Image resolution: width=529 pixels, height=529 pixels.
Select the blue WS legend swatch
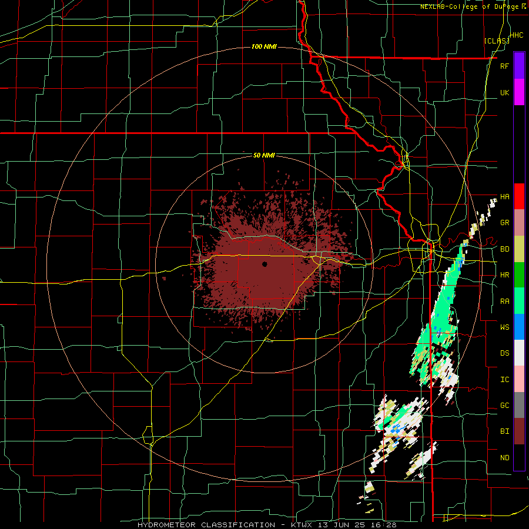[x=519, y=327]
